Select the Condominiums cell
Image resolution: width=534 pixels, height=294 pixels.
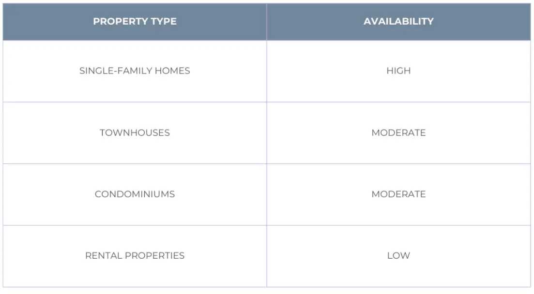(135, 194)
